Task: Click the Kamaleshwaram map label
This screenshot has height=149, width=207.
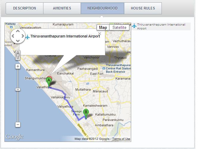Action: click(95, 106)
